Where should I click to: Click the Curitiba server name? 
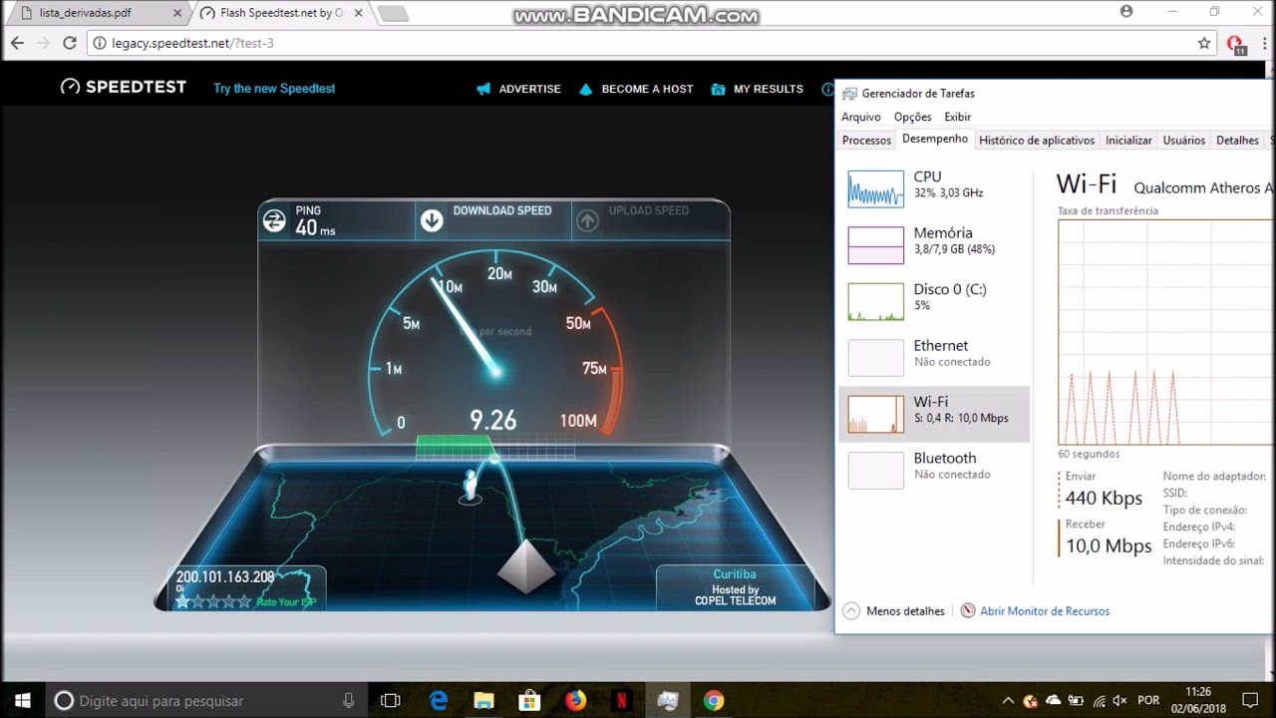735,574
